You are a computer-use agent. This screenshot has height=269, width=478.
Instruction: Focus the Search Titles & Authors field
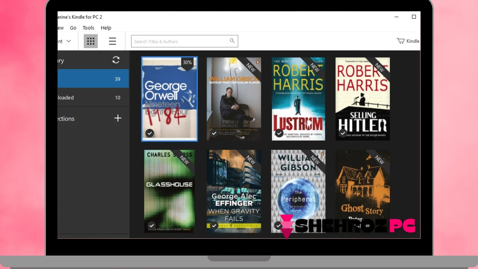tap(184, 41)
